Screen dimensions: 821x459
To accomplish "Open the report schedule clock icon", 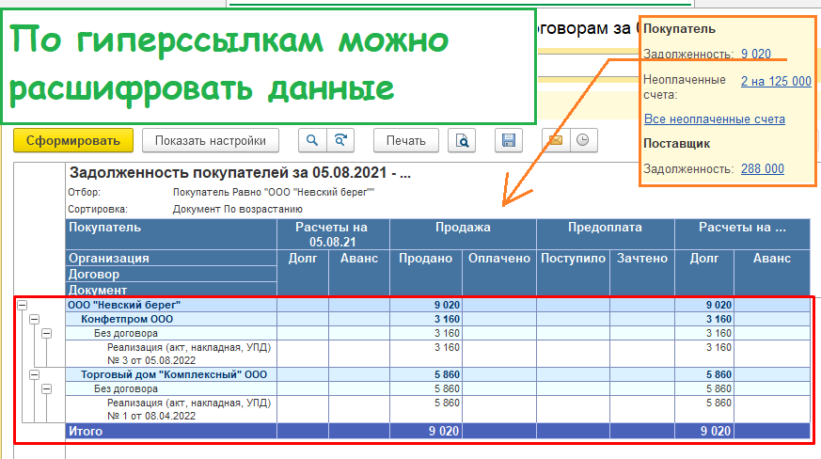I will 583,140.
